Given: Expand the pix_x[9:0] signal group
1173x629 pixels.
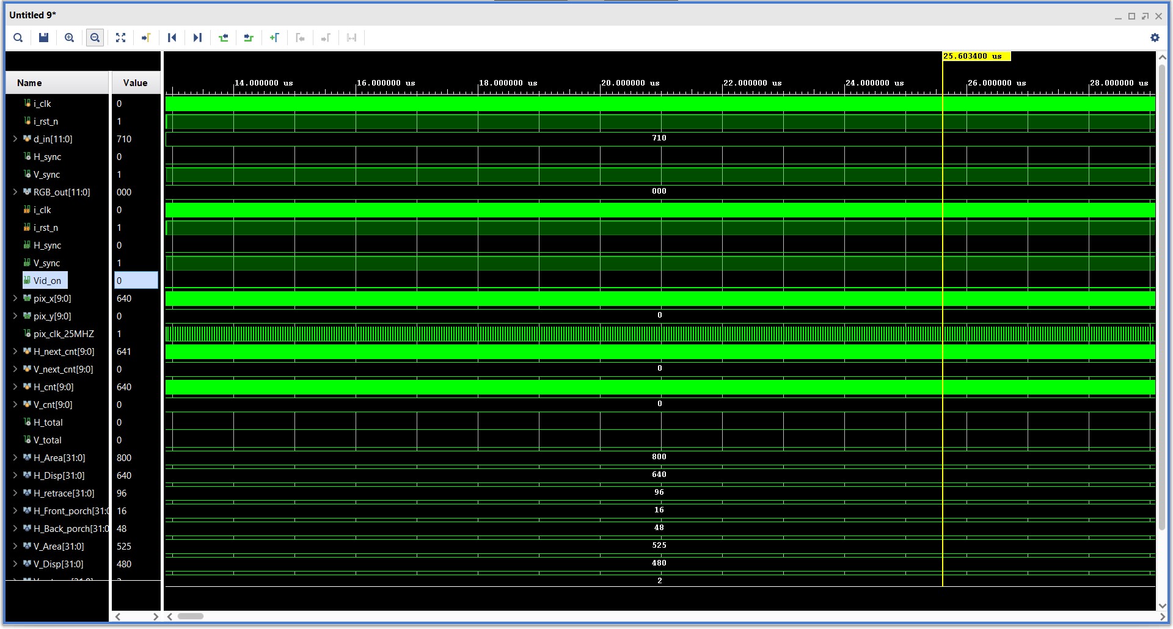Looking at the screenshot, I should pyautogui.click(x=15, y=299).
